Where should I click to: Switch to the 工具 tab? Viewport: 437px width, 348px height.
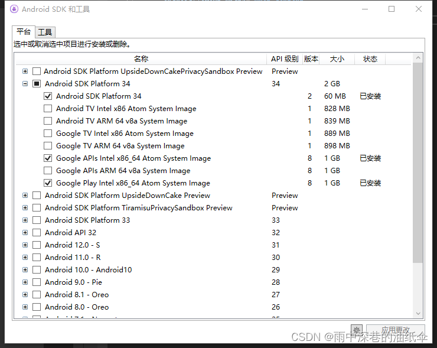click(x=45, y=32)
